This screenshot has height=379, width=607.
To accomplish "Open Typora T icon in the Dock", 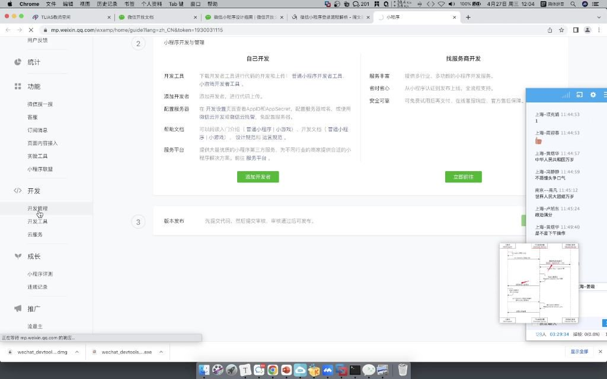I will 245,370.
